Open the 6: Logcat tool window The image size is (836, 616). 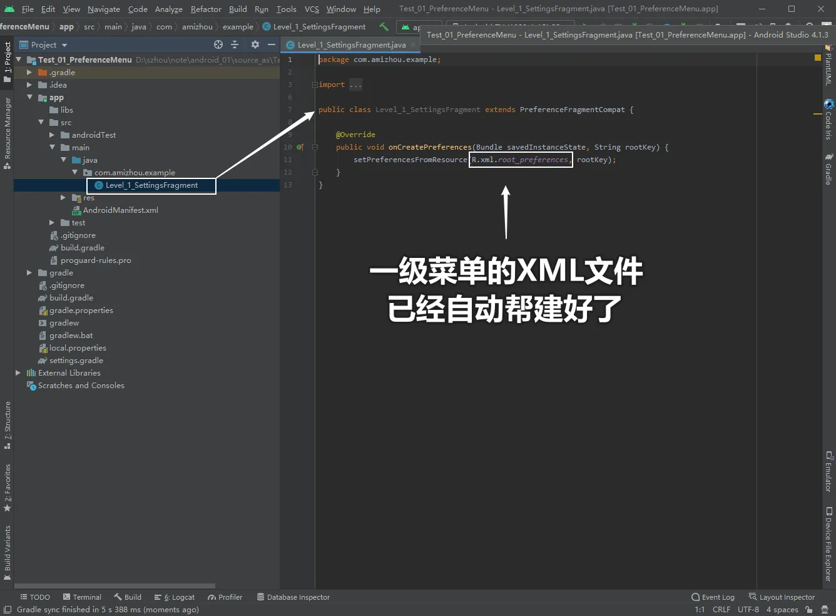coord(175,597)
